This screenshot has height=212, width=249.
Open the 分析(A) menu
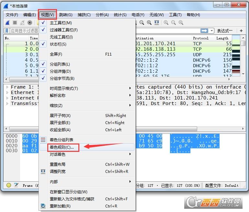point(102,15)
